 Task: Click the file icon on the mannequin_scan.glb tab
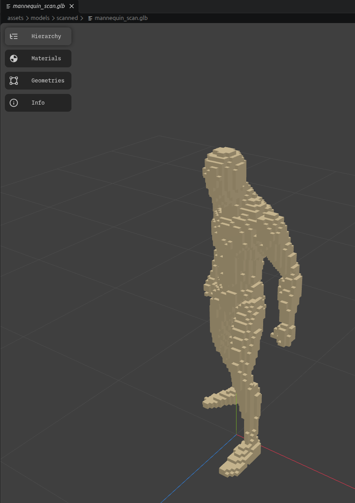(8, 6)
